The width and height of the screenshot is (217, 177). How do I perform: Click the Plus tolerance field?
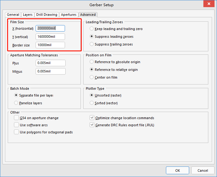click(x=50, y=63)
